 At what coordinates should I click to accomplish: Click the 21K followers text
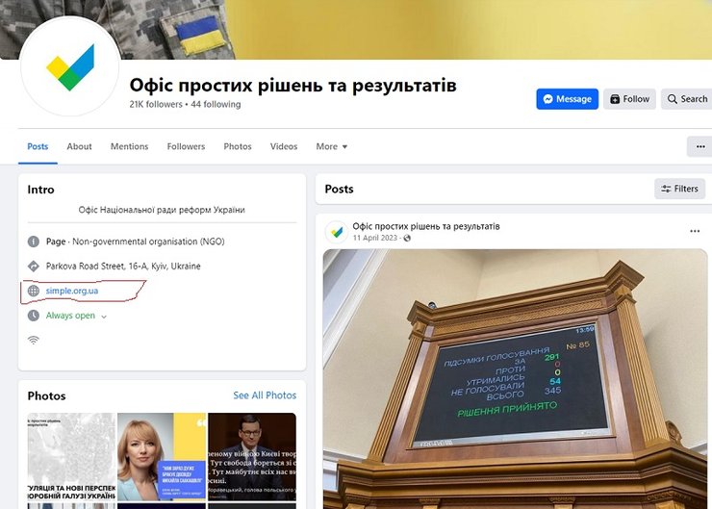pyautogui.click(x=156, y=104)
